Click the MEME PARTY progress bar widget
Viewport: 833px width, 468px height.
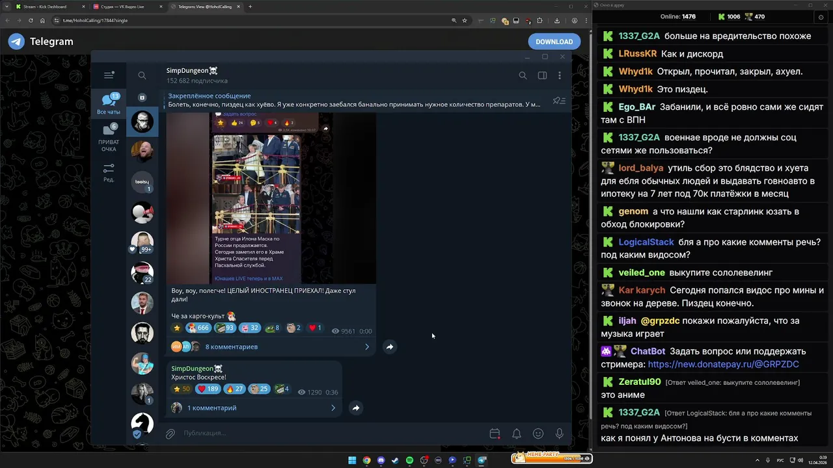pyautogui.click(x=551, y=458)
